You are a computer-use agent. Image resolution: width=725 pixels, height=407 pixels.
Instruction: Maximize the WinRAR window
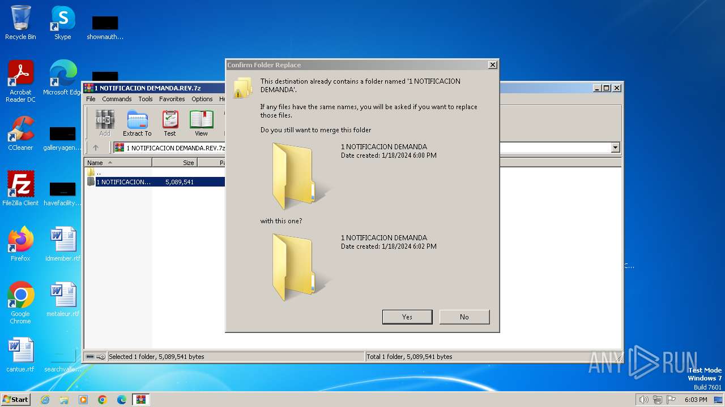(x=607, y=88)
